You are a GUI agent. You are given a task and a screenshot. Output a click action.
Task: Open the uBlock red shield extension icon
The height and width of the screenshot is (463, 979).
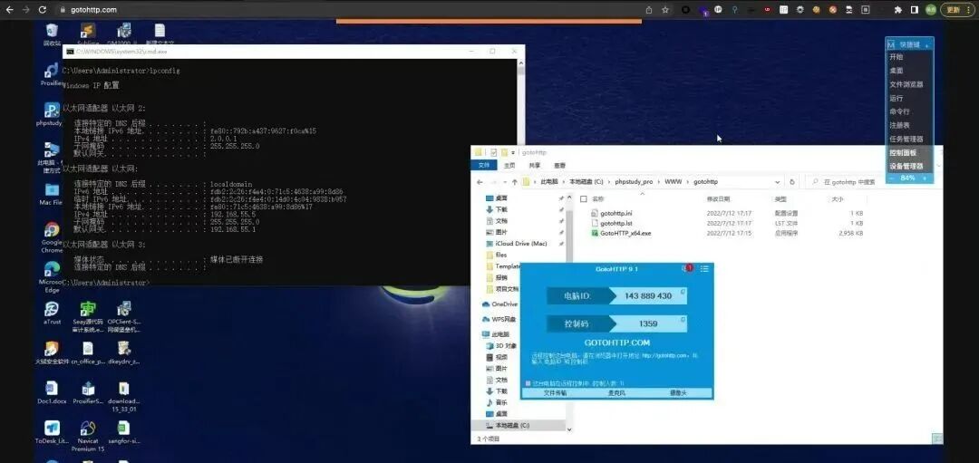768,10
